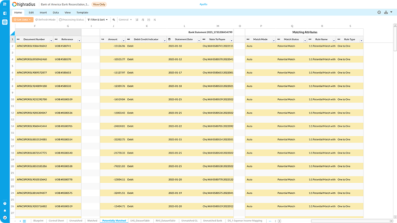Viewport: 397px width, 223px height.
Task: Expand the Filter & Sort dropdown
Action: 98,20
